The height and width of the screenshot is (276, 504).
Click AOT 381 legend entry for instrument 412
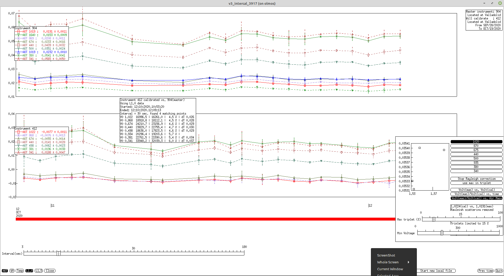coord(41,149)
